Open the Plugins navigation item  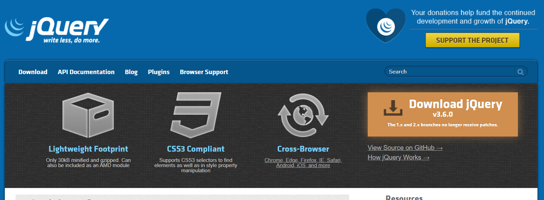tap(159, 72)
